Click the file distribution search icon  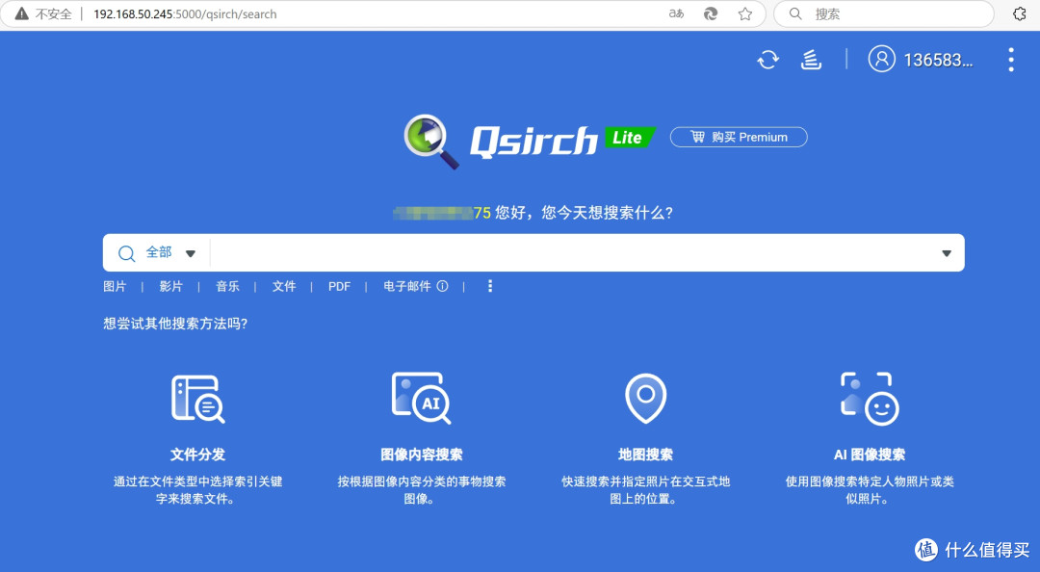pos(197,398)
